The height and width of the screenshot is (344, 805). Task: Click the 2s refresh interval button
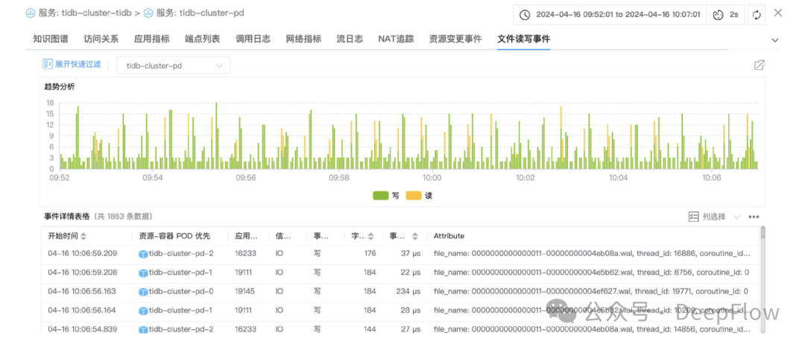726,15
